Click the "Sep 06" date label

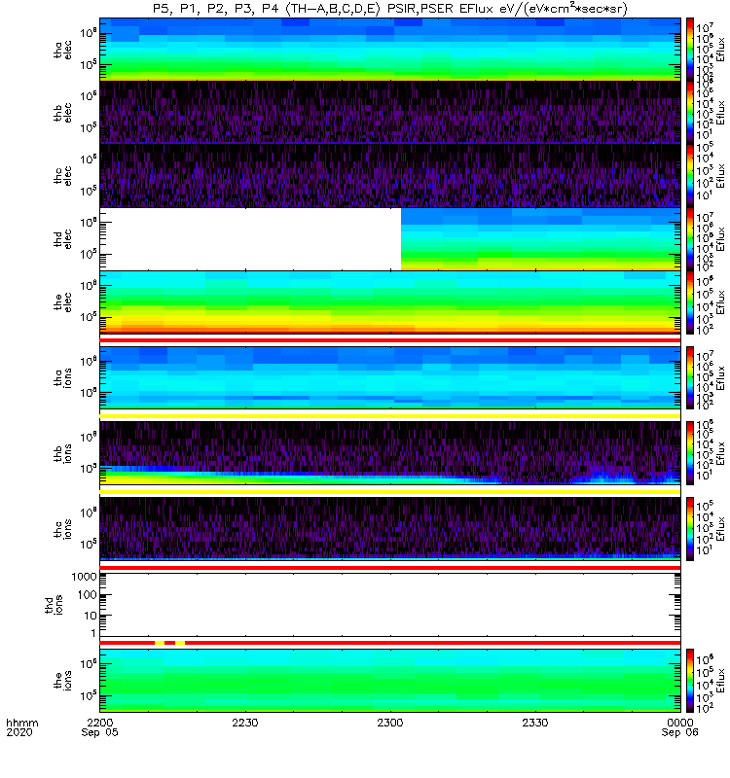tap(679, 732)
